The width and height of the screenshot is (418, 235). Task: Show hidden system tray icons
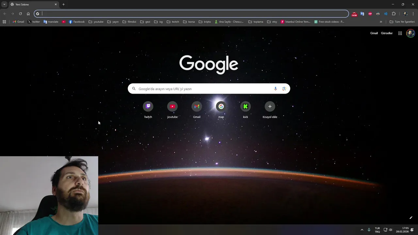[362, 230]
